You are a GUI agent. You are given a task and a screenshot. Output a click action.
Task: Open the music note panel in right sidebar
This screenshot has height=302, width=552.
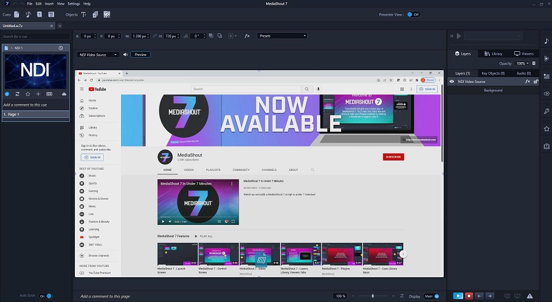tap(546, 41)
